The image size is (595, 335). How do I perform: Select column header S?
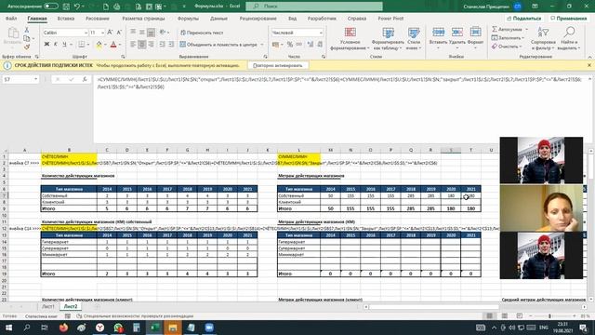point(451,150)
